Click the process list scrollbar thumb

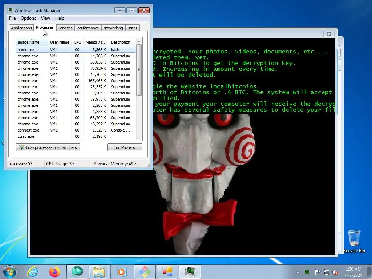click(139, 70)
